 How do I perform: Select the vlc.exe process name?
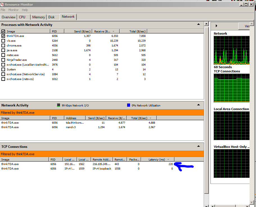click(x=11, y=41)
